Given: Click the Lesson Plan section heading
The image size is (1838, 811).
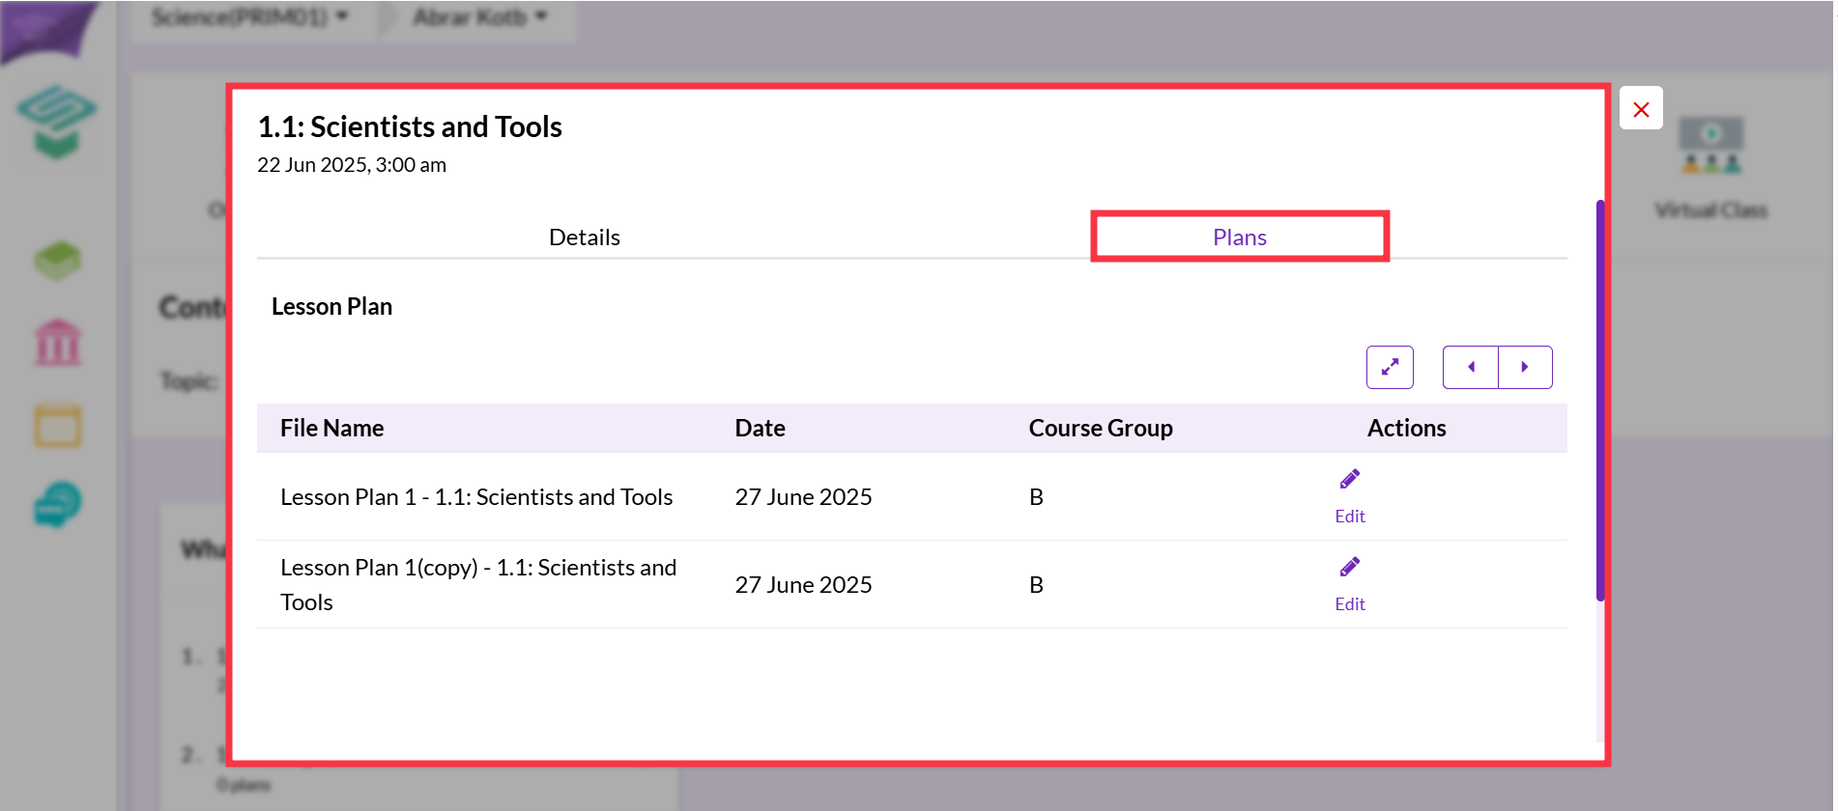Looking at the screenshot, I should 331,307.
